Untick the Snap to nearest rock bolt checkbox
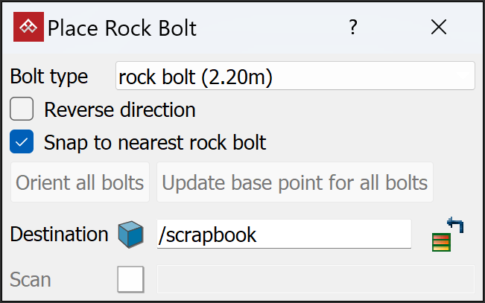The height and width of the screenshot is (303, 485). pos(22,141)
